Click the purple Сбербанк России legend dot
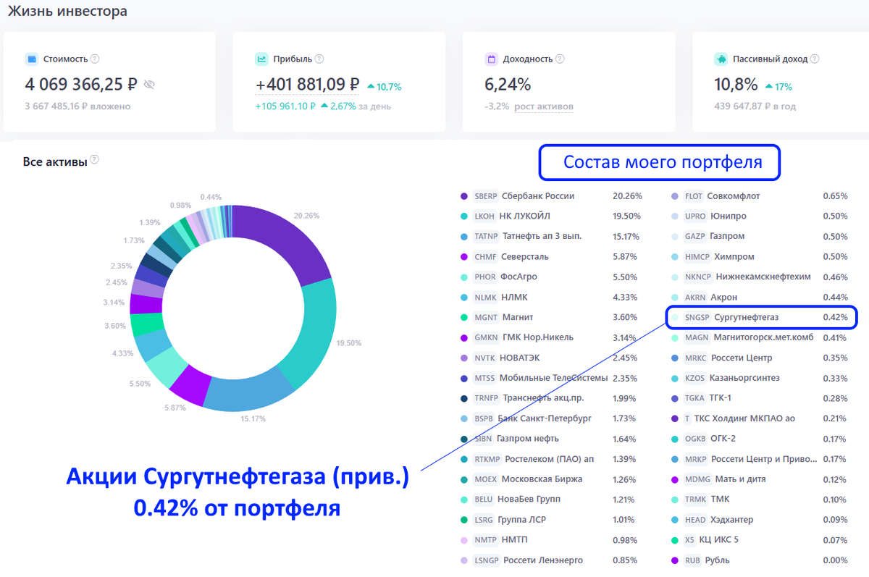The image size is (869, 577). point(464,196)
